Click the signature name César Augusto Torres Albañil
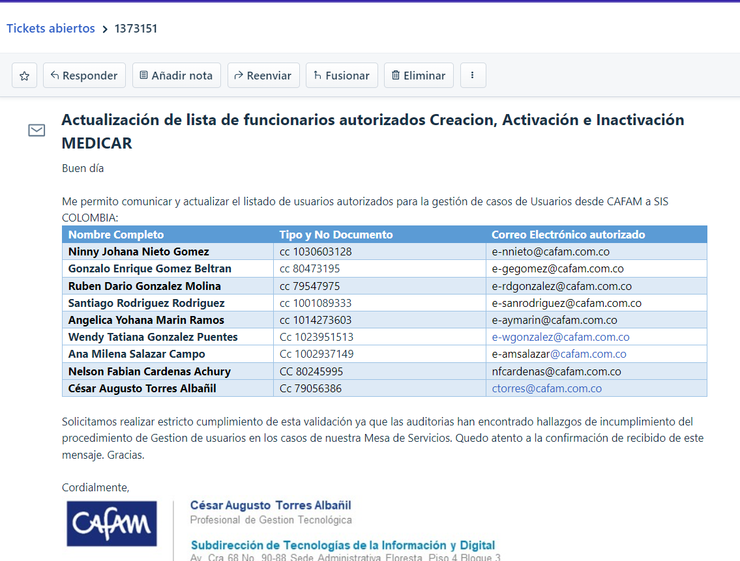The width and height of the screenshot is (740, 561). [271, 506]
